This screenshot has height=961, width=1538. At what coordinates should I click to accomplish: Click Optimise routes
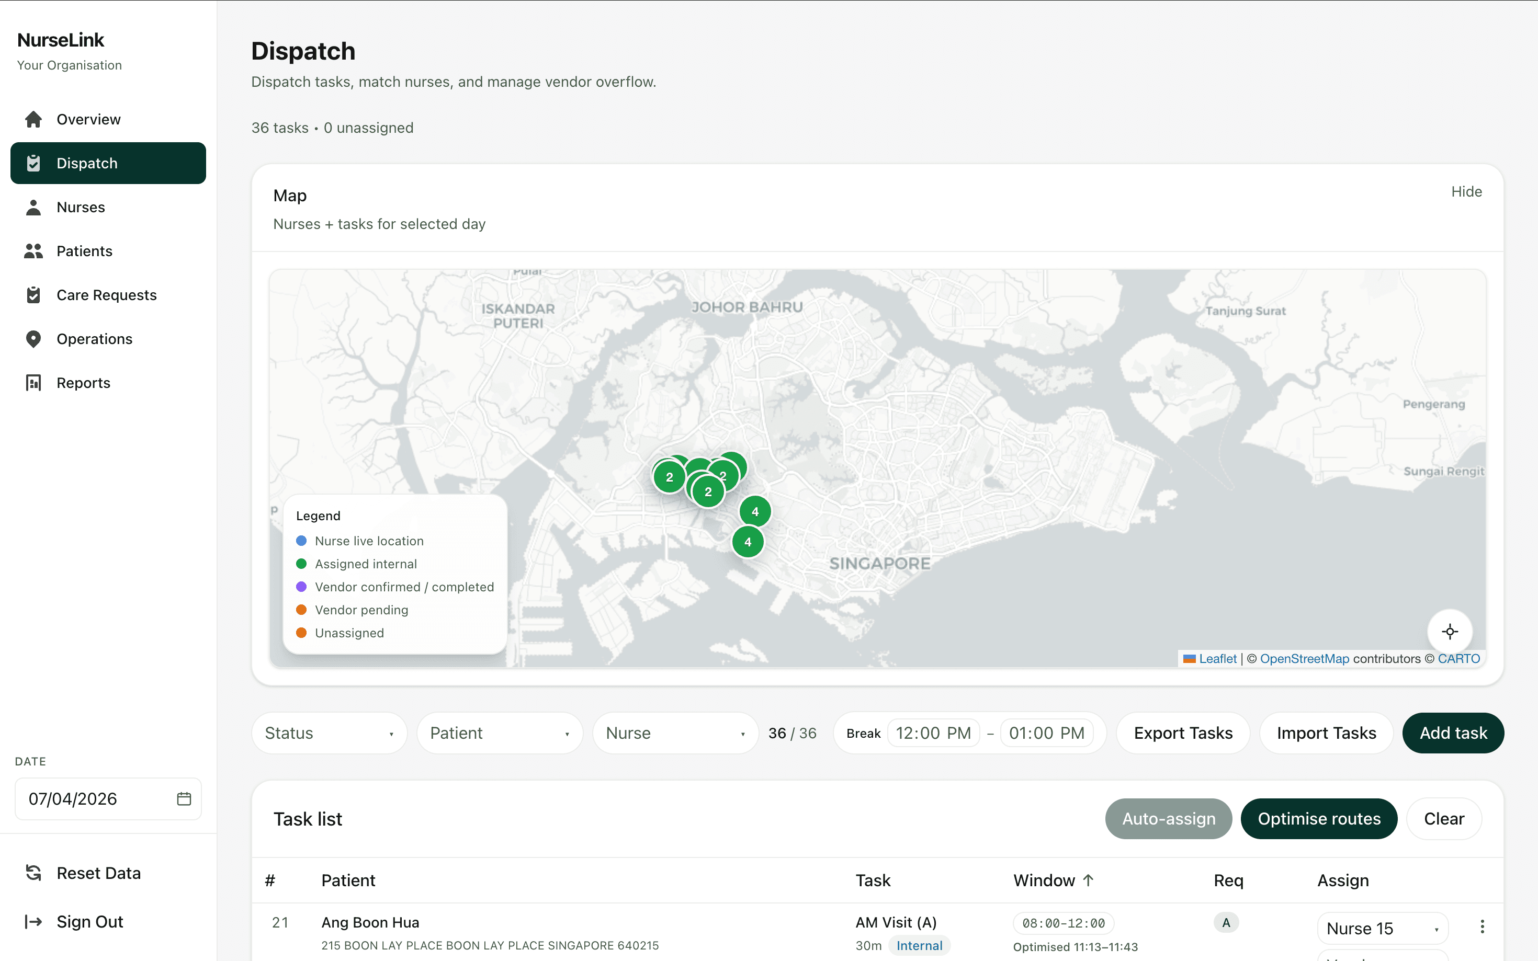pos(1319,819)
